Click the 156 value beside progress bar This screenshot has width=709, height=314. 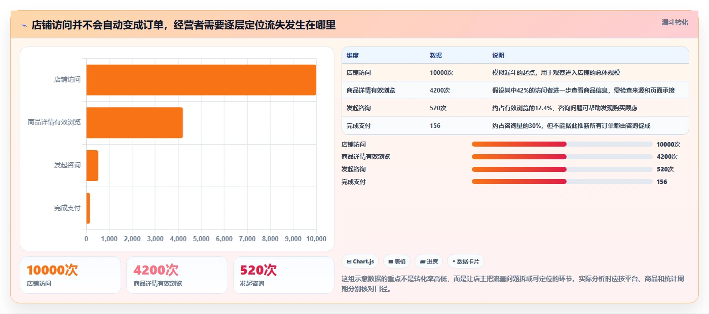point(662,182)
